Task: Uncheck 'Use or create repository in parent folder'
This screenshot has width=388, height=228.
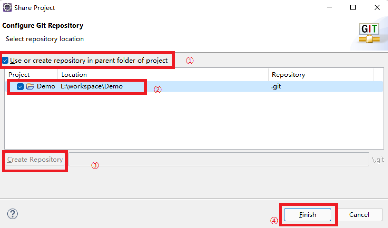Action: click(x=6, y=61)
